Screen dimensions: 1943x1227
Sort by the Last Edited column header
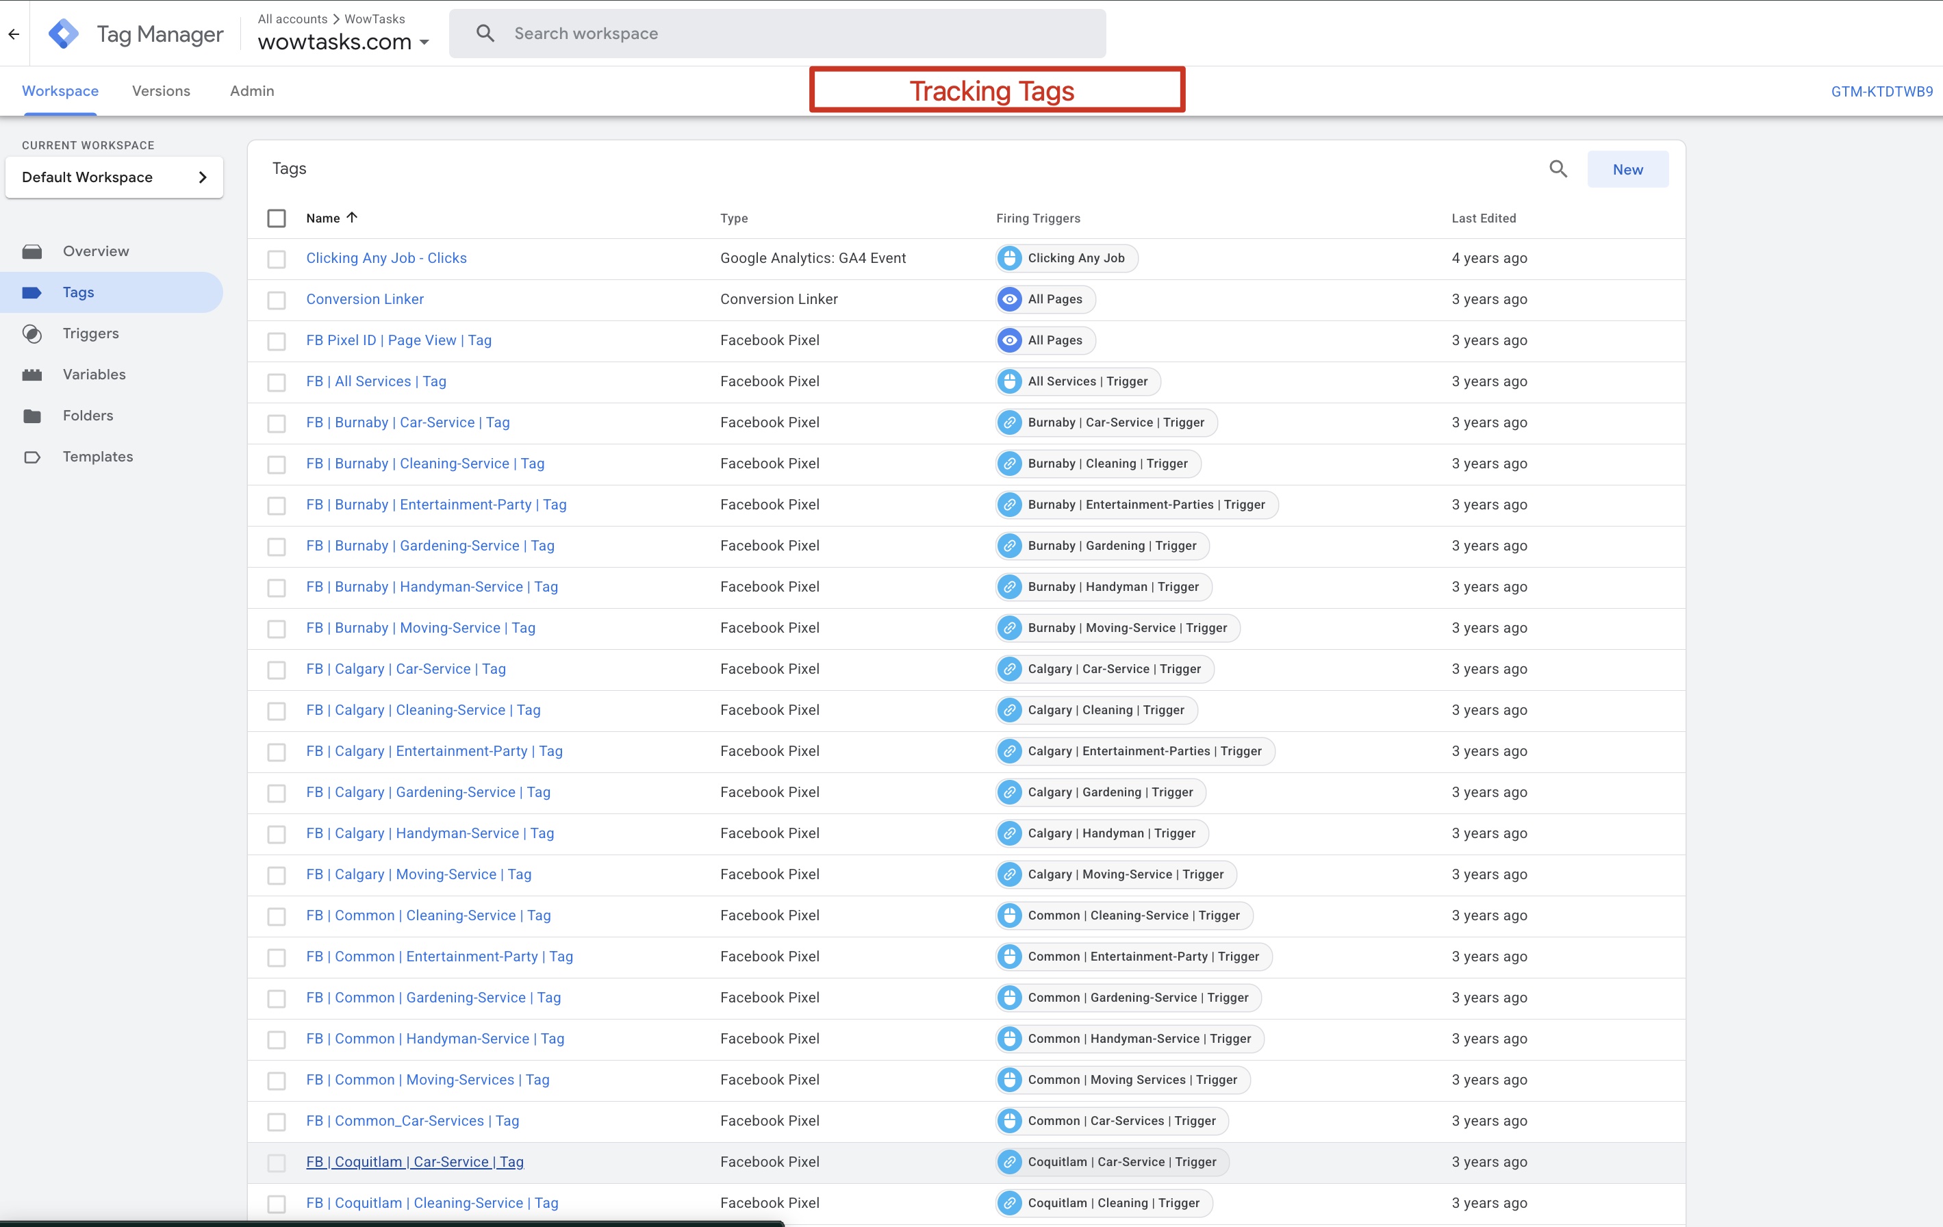point(1483,218)
